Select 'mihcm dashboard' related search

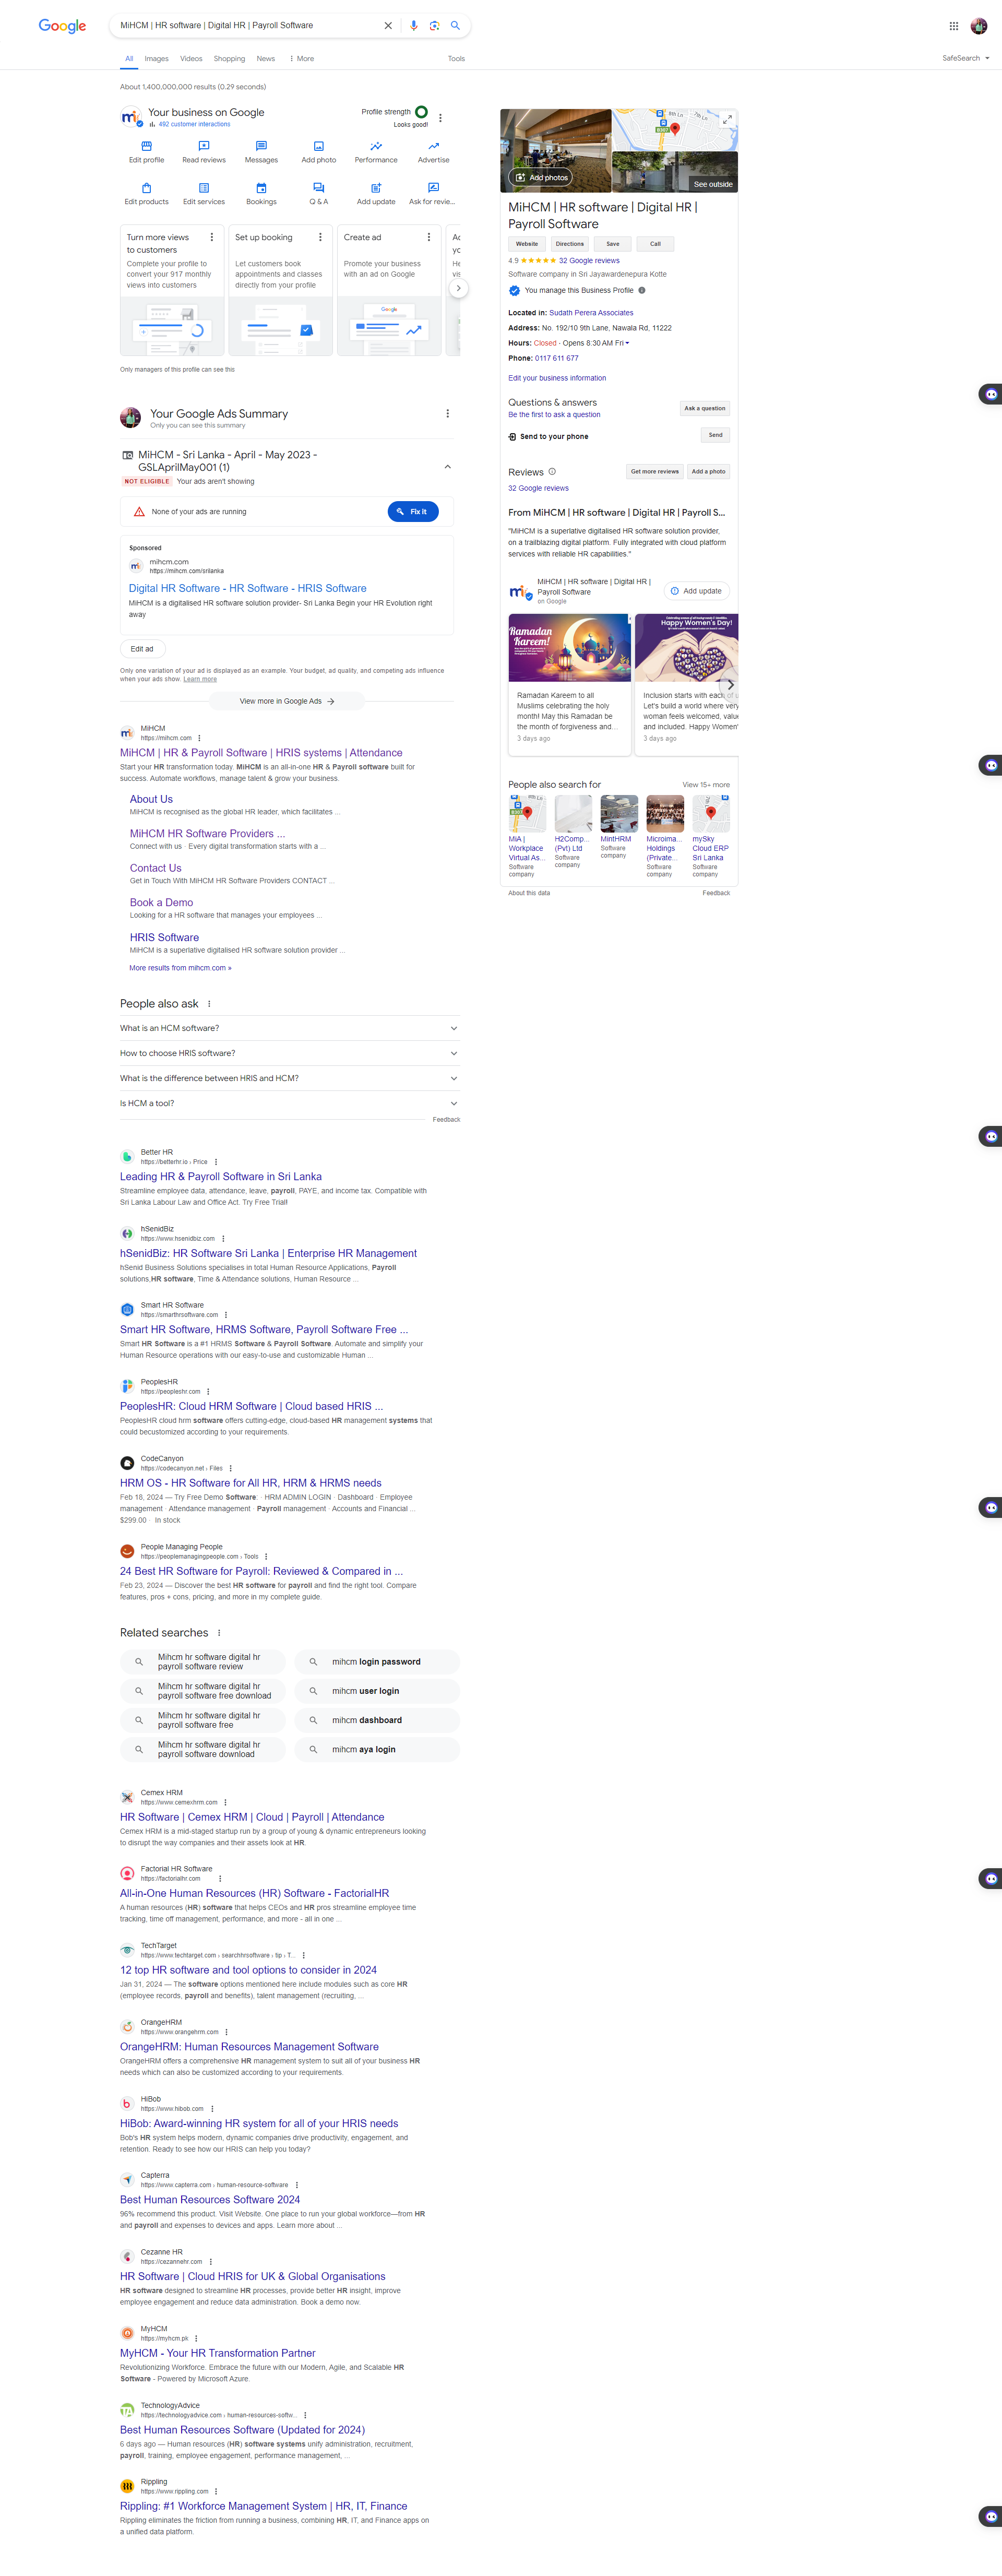(377, 1720)
